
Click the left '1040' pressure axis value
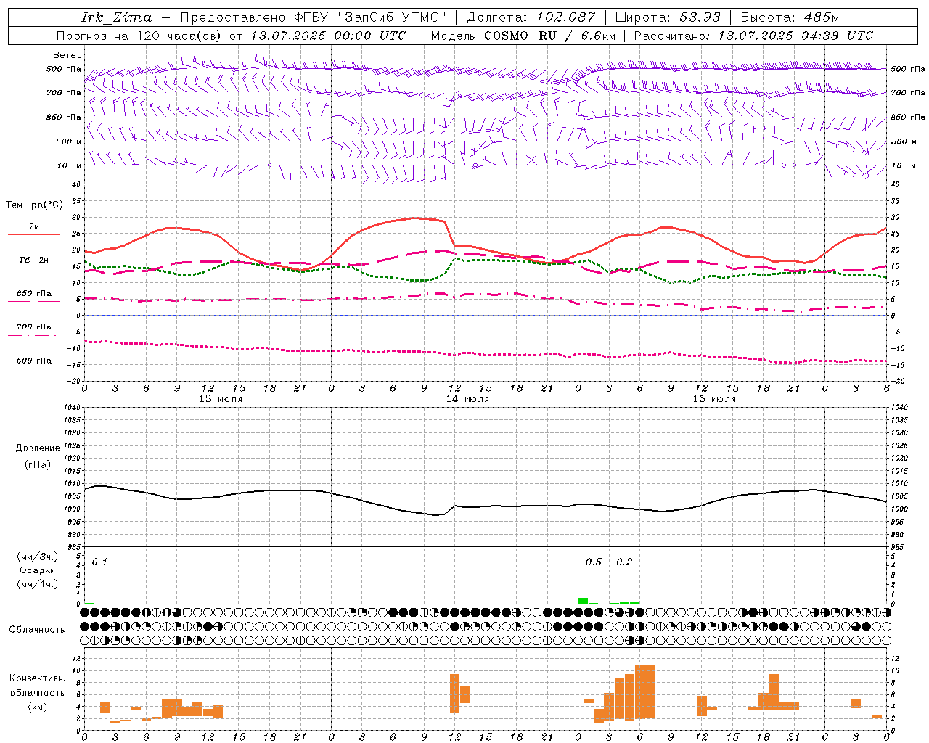click(73, 408)
